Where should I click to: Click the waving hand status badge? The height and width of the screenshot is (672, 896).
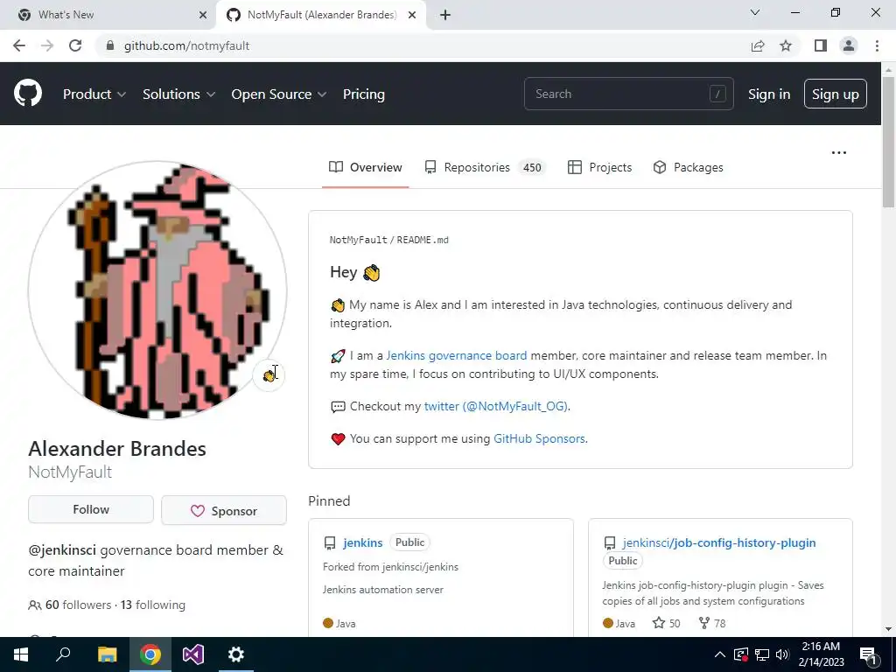[x=269, y=375]
